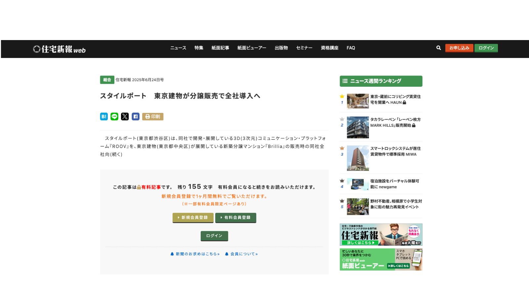
Task: Share article on Facebook icon
Action: pos(136,117)
